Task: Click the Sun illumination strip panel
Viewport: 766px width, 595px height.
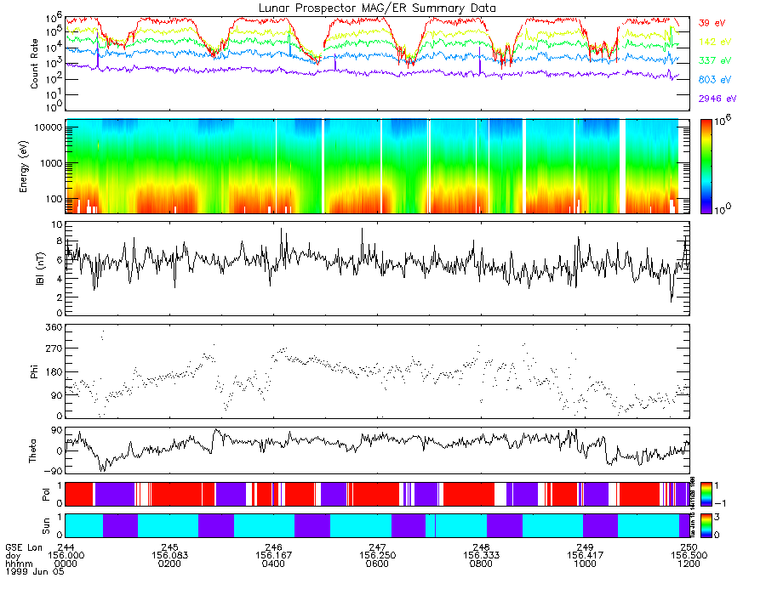Action: tap(377, 525)
